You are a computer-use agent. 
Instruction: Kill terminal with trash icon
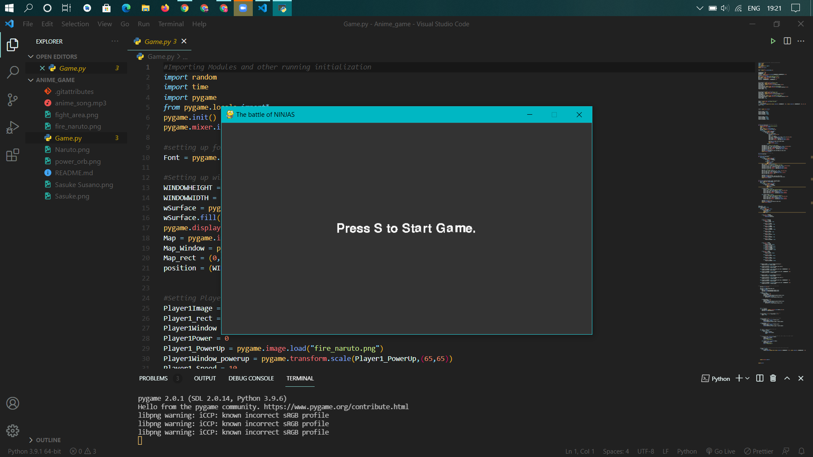tap(773, 378)
